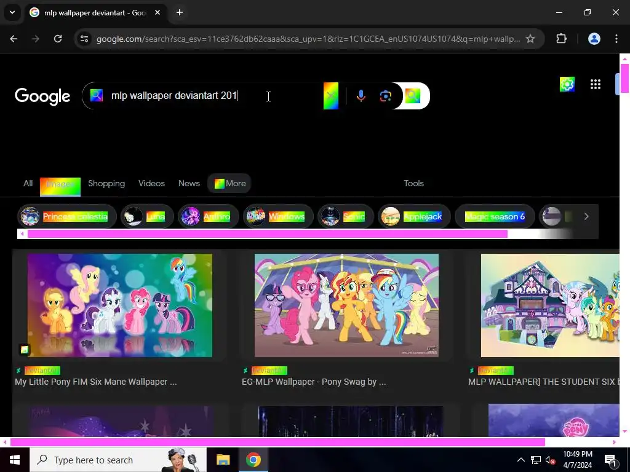
Task: Click the filter chips horizontal scrollbar
Action: (x=267, y=234)
